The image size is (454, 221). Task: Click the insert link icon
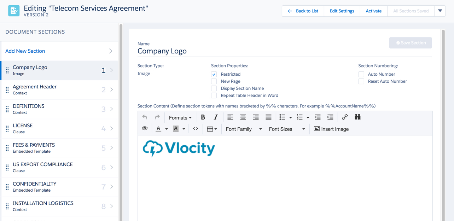click(x=345, y=117)
